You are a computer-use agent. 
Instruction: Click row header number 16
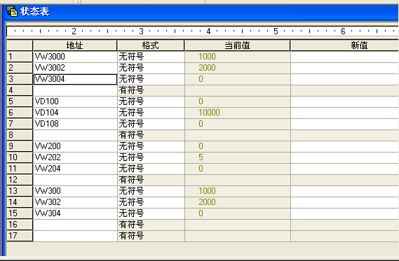click(x=20, y=224)
